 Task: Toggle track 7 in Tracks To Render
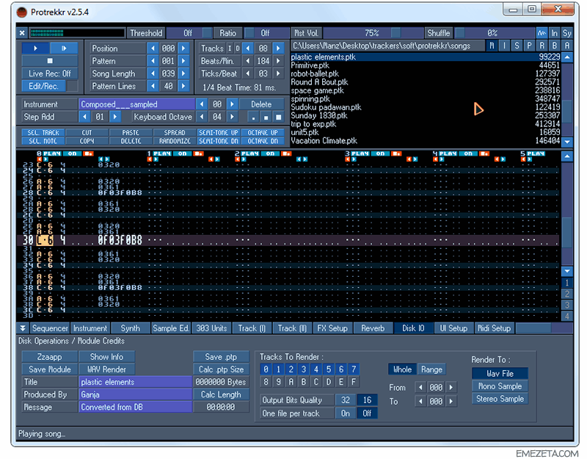tap(354, 369)
